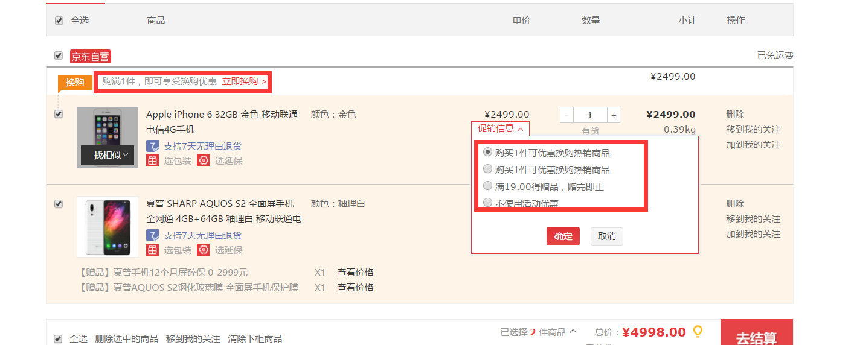Screen dimensions: 854x345
Task: Click the gift box 选包装 icon for iPhone 6
Action: point(152,160)
